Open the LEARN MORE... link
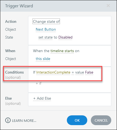The width and height of the screenshot is (117, 130). [24, 121]
